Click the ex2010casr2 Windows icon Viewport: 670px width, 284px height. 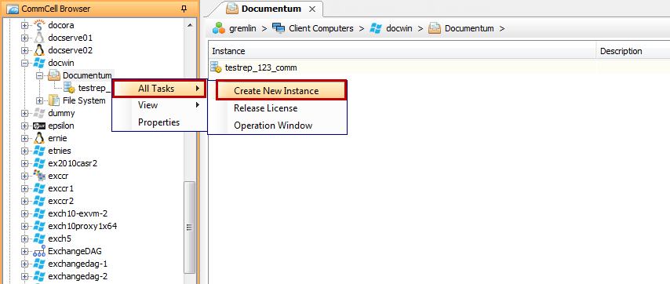(39, 163)
